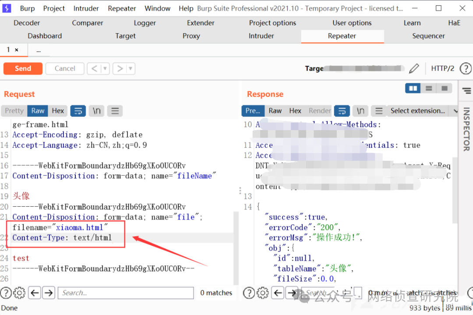Toggle response non-printable characters \n
Screen dimensions: 473x315
pyautogui.click(x=360, y=111)
